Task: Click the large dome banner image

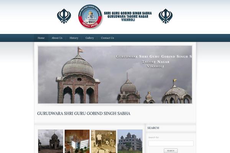Action: tap(115, 75)
